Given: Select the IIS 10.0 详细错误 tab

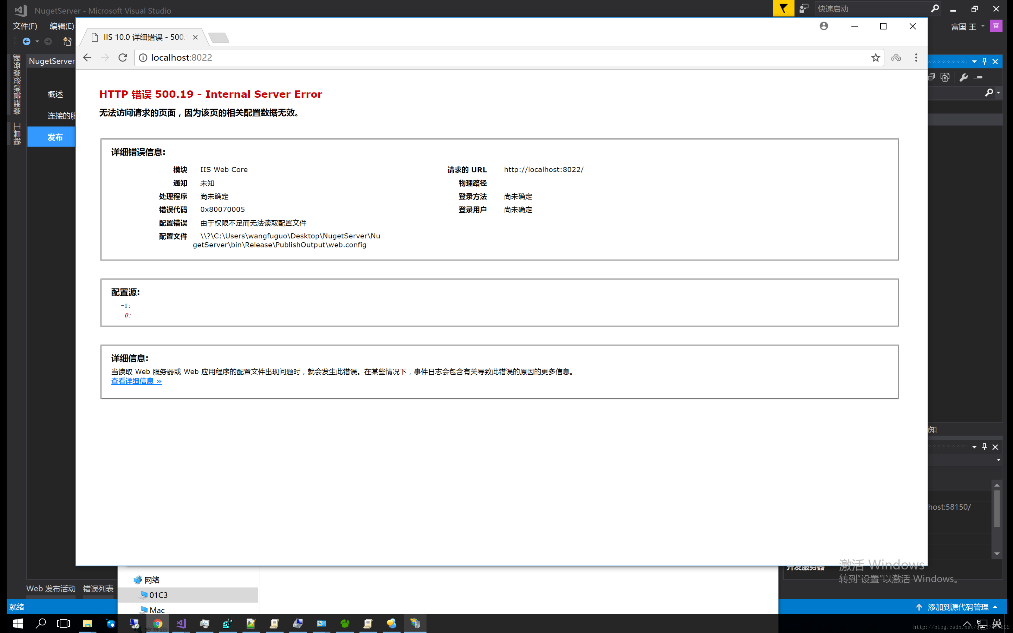Looking at the screenshot, I should pos(144,37).
